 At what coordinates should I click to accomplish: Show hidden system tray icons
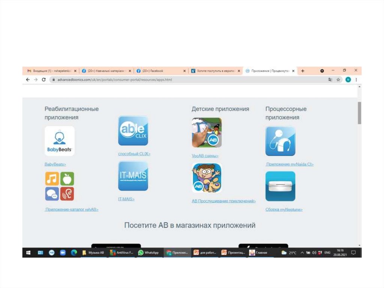pyautogui.click(x=302, y=253)
